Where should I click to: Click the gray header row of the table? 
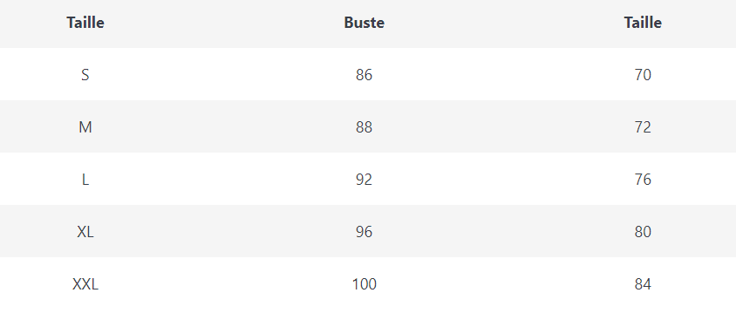click(x=368, y=24)
